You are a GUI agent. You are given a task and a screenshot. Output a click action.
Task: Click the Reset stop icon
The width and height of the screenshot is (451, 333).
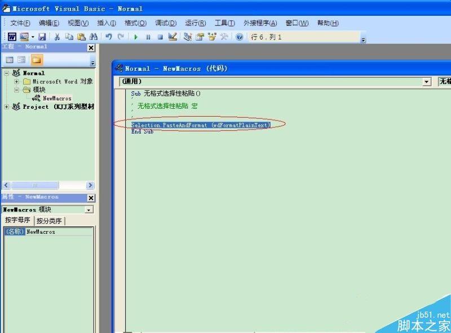point(159,37)
